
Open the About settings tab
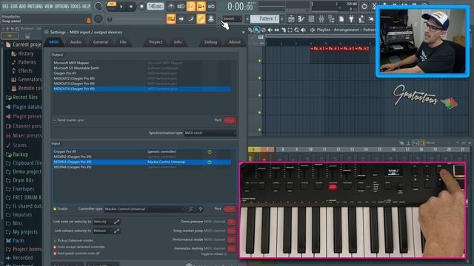(x=235, y=42)
